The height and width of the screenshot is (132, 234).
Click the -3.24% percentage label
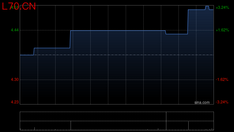point(222,102)
